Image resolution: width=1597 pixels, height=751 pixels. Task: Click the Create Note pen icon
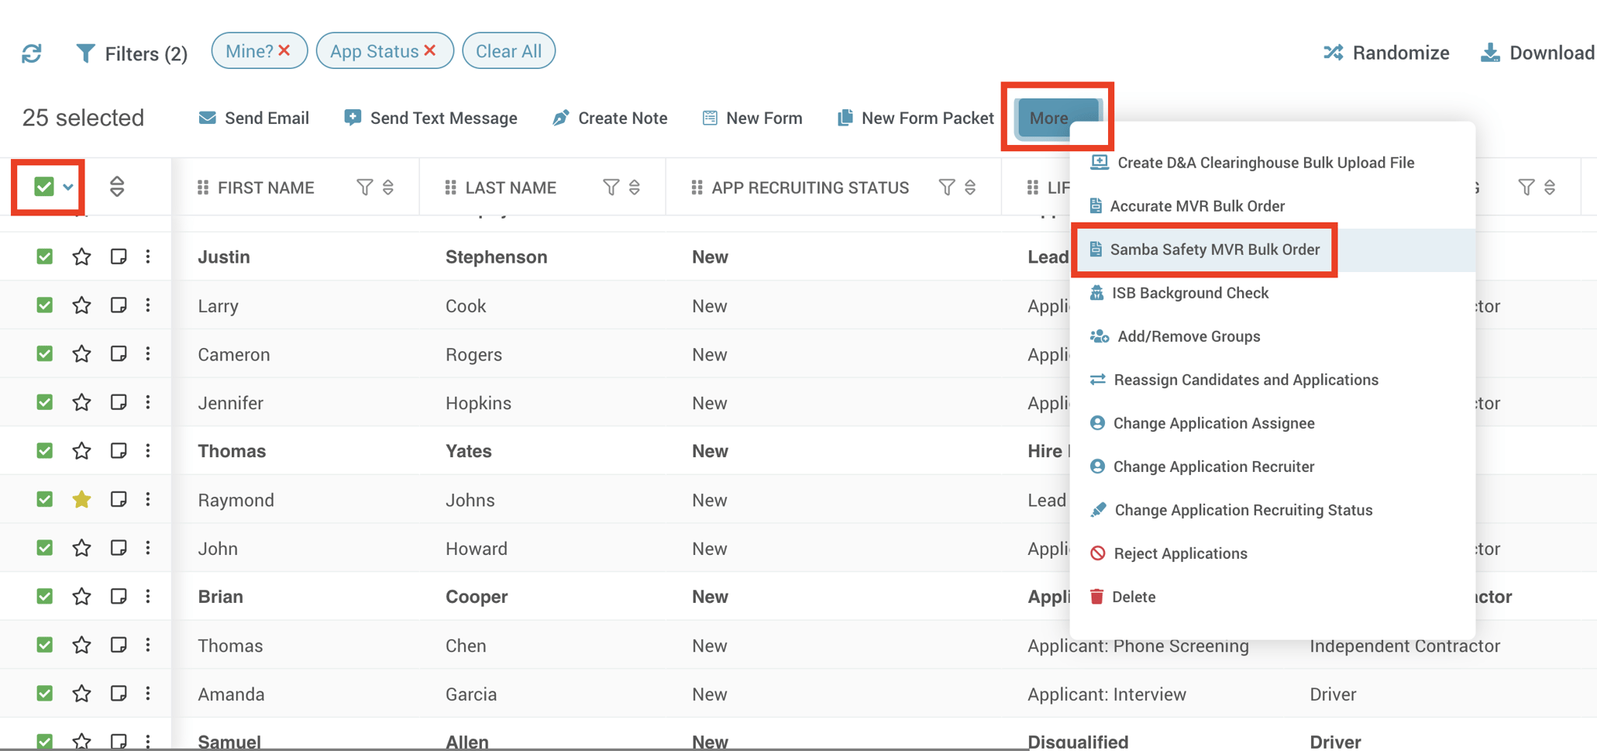tap(560, 117)
